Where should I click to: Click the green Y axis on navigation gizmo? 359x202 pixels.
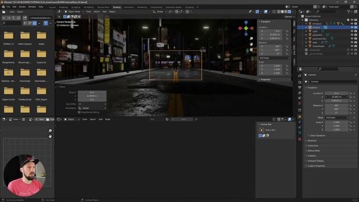(246, 29)
